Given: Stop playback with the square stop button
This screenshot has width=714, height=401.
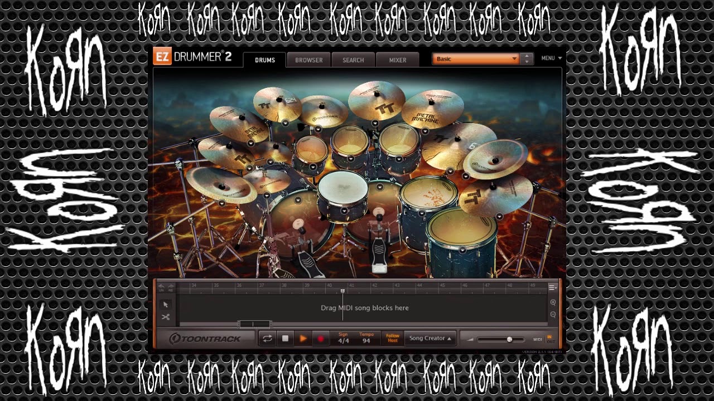Looking at the screenshot, I should pos(285,338).
